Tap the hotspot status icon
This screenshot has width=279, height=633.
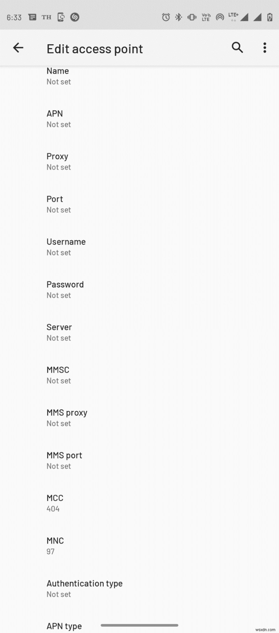coord(220,17)
